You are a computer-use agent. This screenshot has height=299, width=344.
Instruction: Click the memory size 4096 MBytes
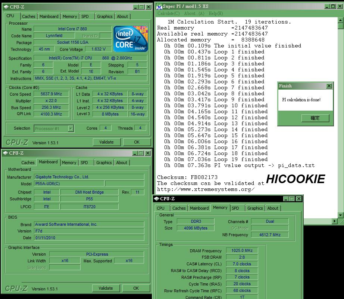coord(196,228)
